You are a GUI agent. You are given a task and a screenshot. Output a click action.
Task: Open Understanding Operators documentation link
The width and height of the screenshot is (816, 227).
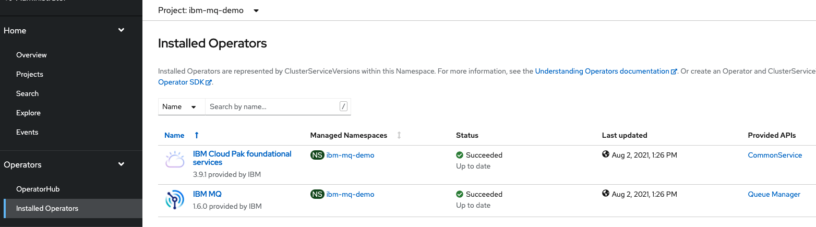pyautogui.click(x=602, y=71)
